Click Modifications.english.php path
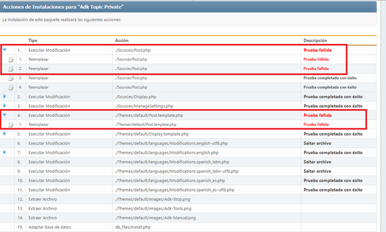 (166, 152)
